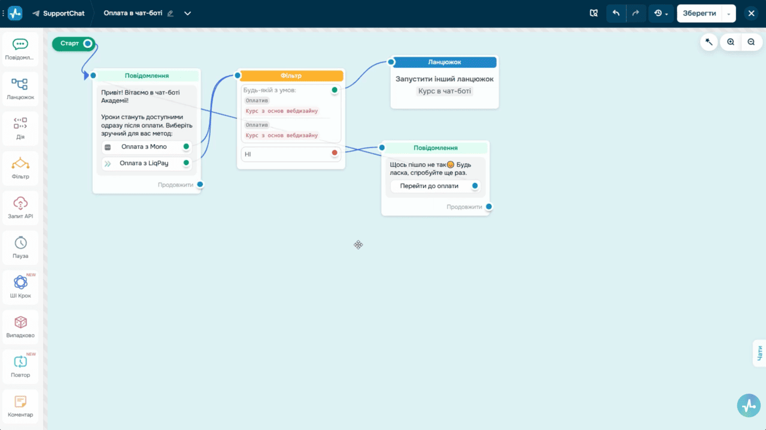
Task: Click the undo arrow button
Action: [616, 13]
